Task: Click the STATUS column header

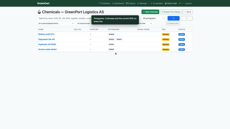Action: tap(182, 29)
